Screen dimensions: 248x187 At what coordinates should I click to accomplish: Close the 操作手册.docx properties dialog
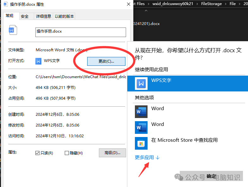coord(129,4)
